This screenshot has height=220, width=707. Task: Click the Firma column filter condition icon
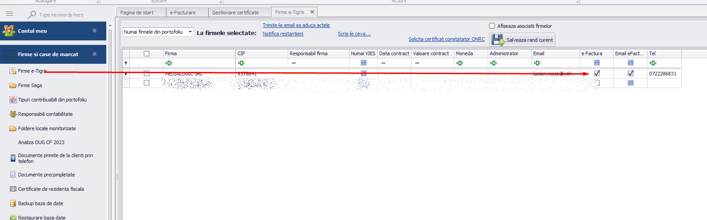(169, 63)
